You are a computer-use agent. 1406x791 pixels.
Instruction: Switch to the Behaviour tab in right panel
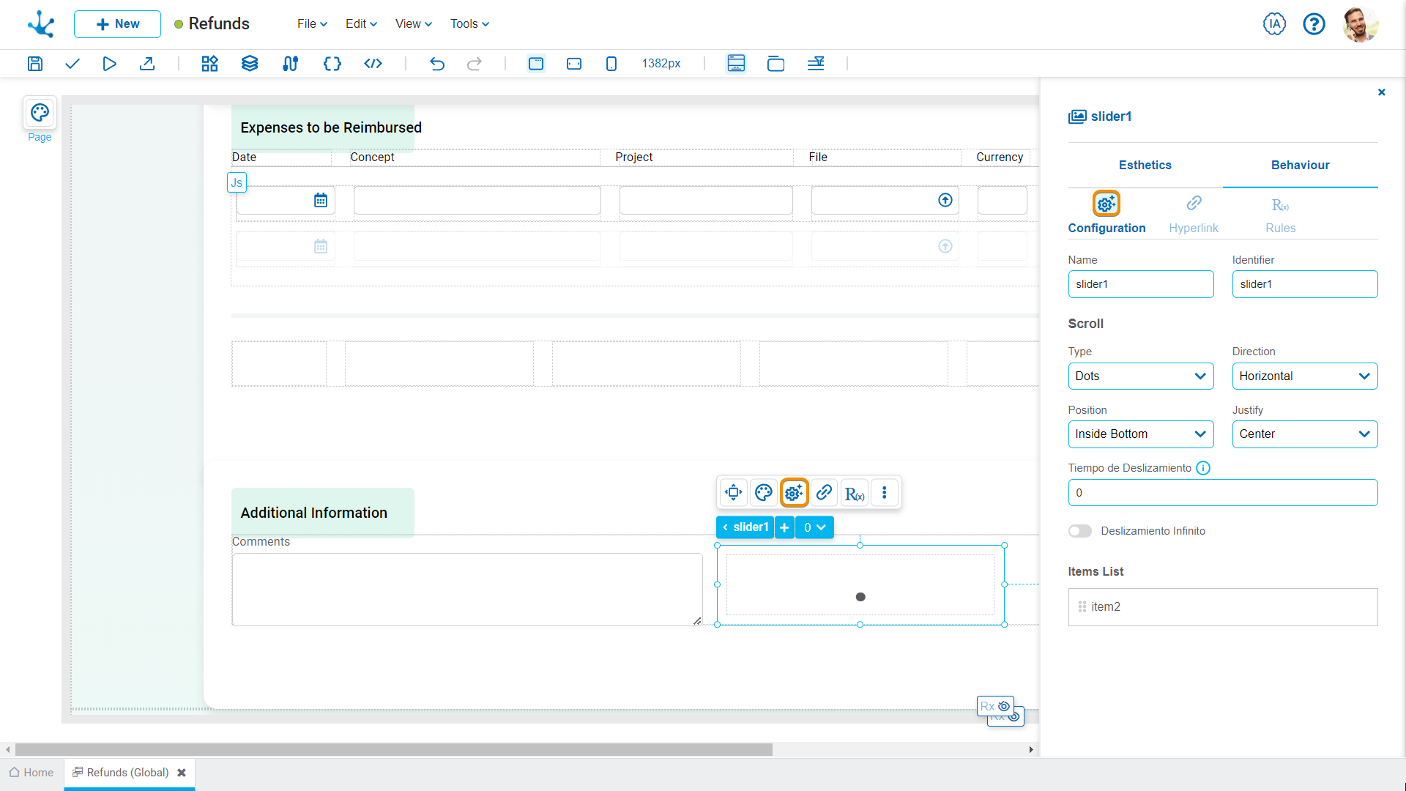(x=1300, y=164)
